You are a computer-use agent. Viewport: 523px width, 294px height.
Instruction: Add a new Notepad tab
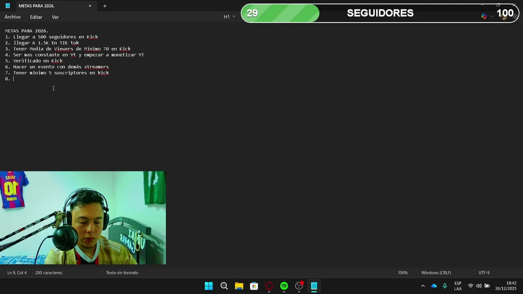point(105,6)
